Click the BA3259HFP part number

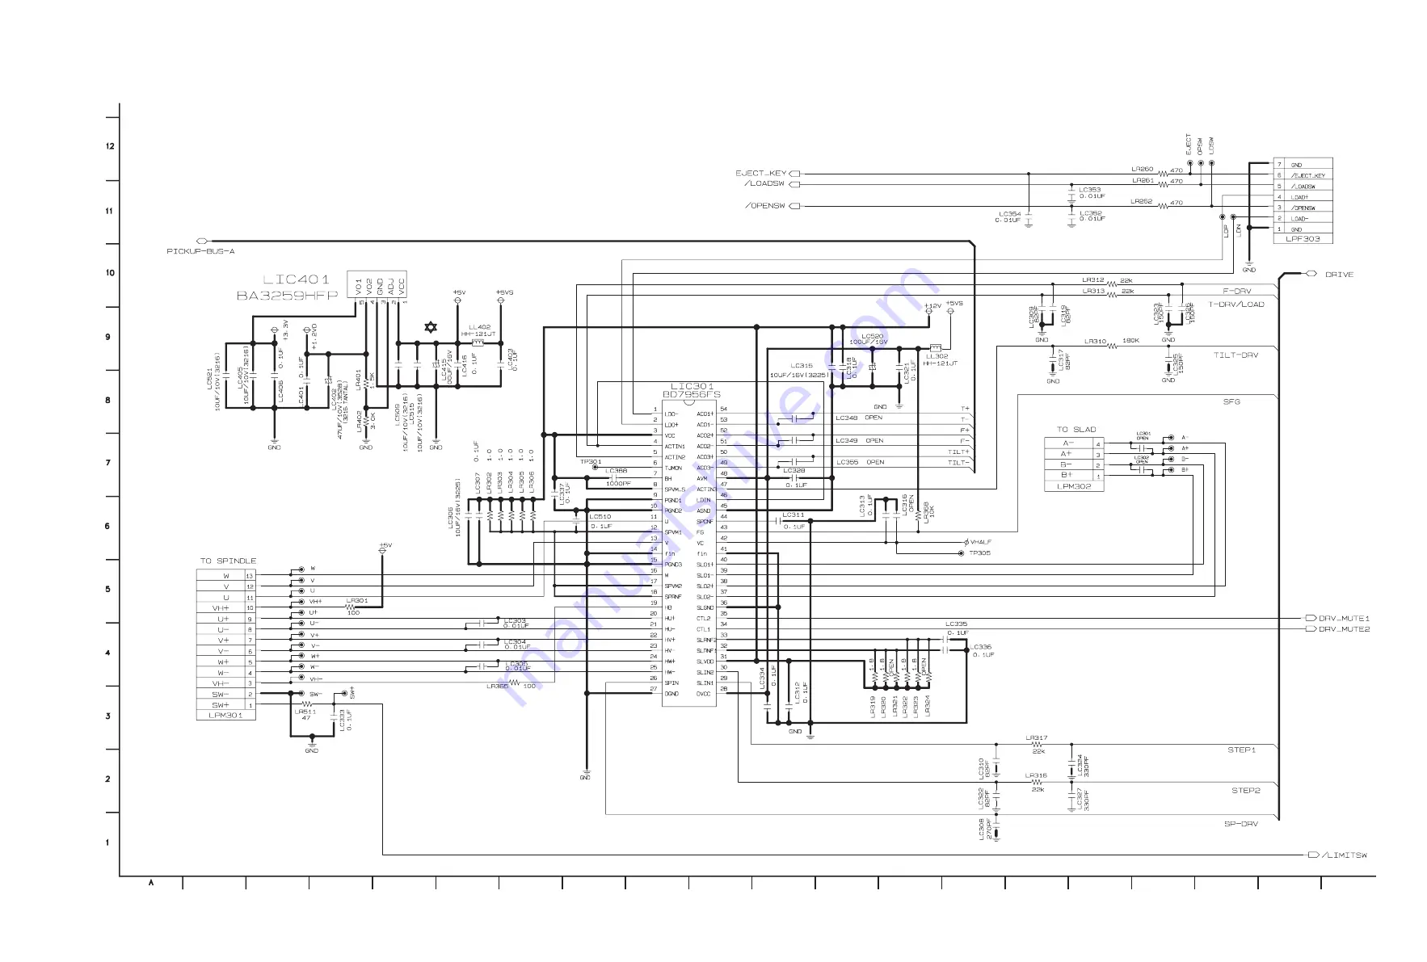(x=287, y=296)
